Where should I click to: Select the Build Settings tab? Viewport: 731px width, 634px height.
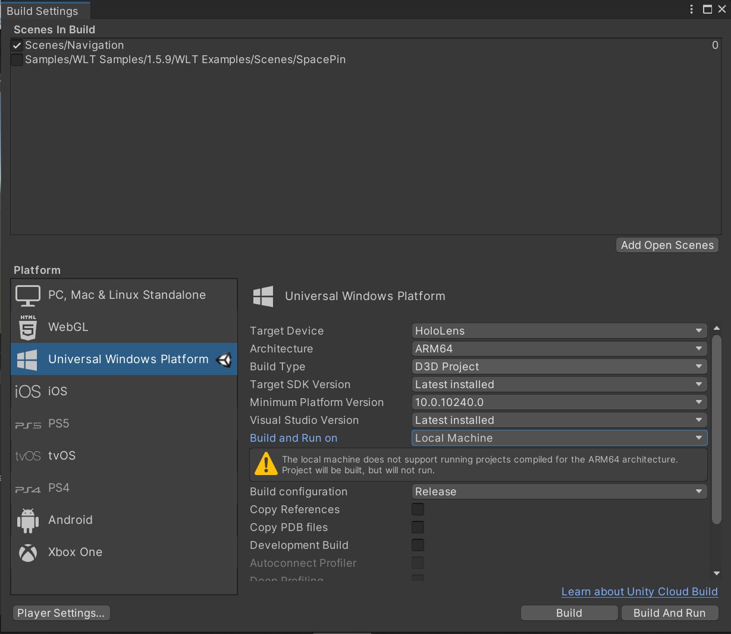pyautogui.click(x=46, y=10)
